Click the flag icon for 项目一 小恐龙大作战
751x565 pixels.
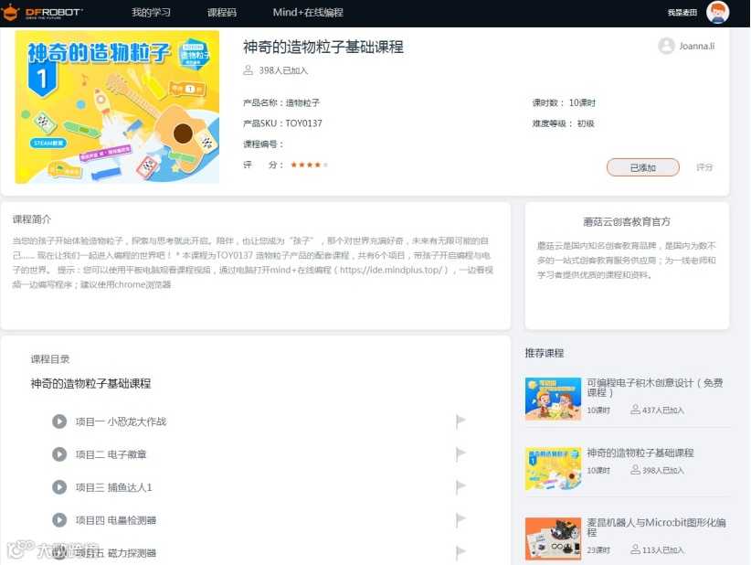[460, 421]
